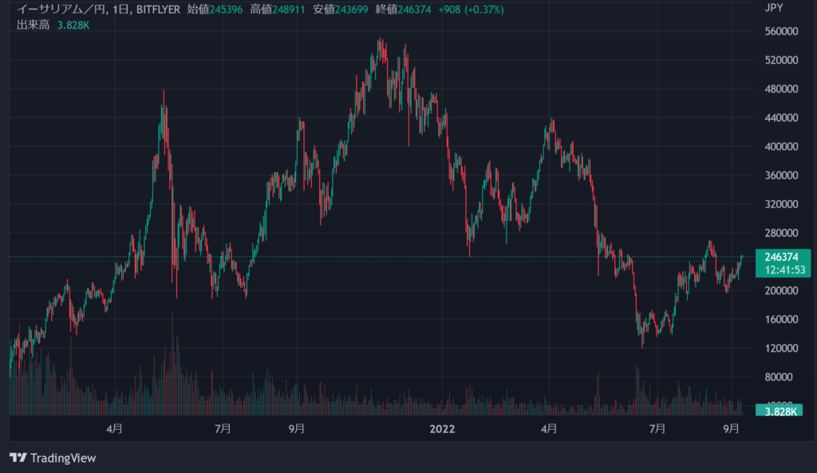Click the 560000 price axis label
The width and height of the screenshot is (817, 473).
click(x=781, y=31)
